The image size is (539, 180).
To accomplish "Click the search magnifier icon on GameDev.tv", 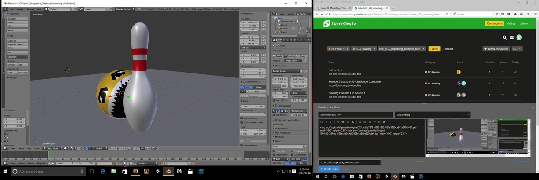I will click(505, 37).
